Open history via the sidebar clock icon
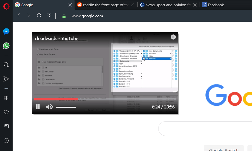The width and height of the screenshot is (252, 151). (6, 141)
